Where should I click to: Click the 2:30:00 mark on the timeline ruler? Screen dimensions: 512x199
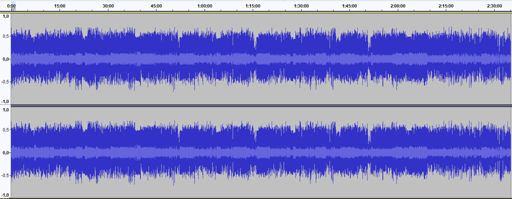click(x=494, y=6)
